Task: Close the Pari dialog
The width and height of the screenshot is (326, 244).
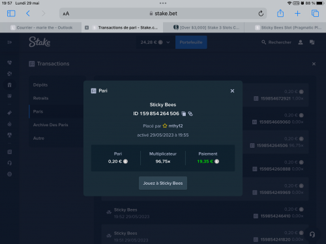Action: (x=232, y=91)
